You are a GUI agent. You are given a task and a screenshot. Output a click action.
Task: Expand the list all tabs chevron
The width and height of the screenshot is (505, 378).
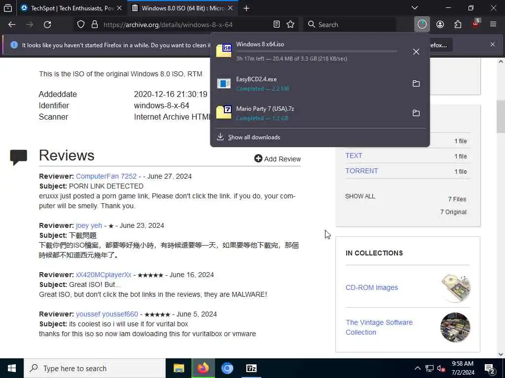pos(415,8)
